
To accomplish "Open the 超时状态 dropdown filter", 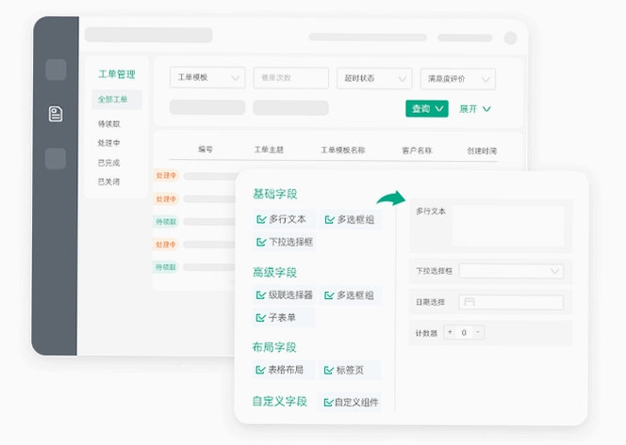I will coord(374,78).
